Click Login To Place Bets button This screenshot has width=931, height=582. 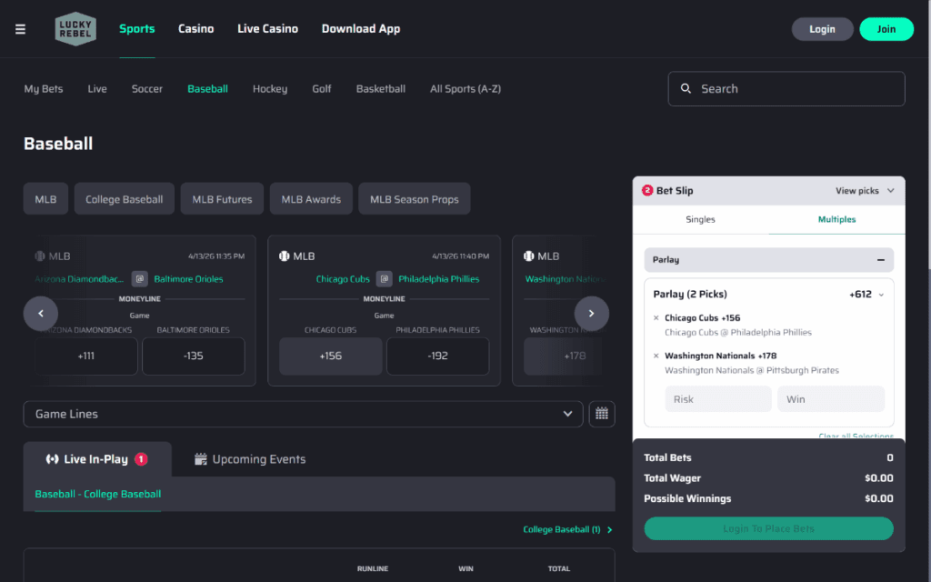tap(768, 528)
